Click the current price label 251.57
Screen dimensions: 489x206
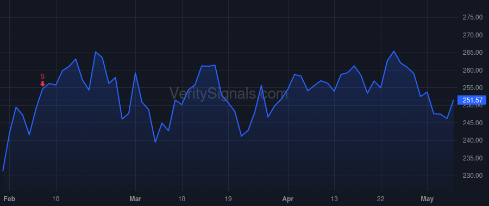tap(472, 100)
